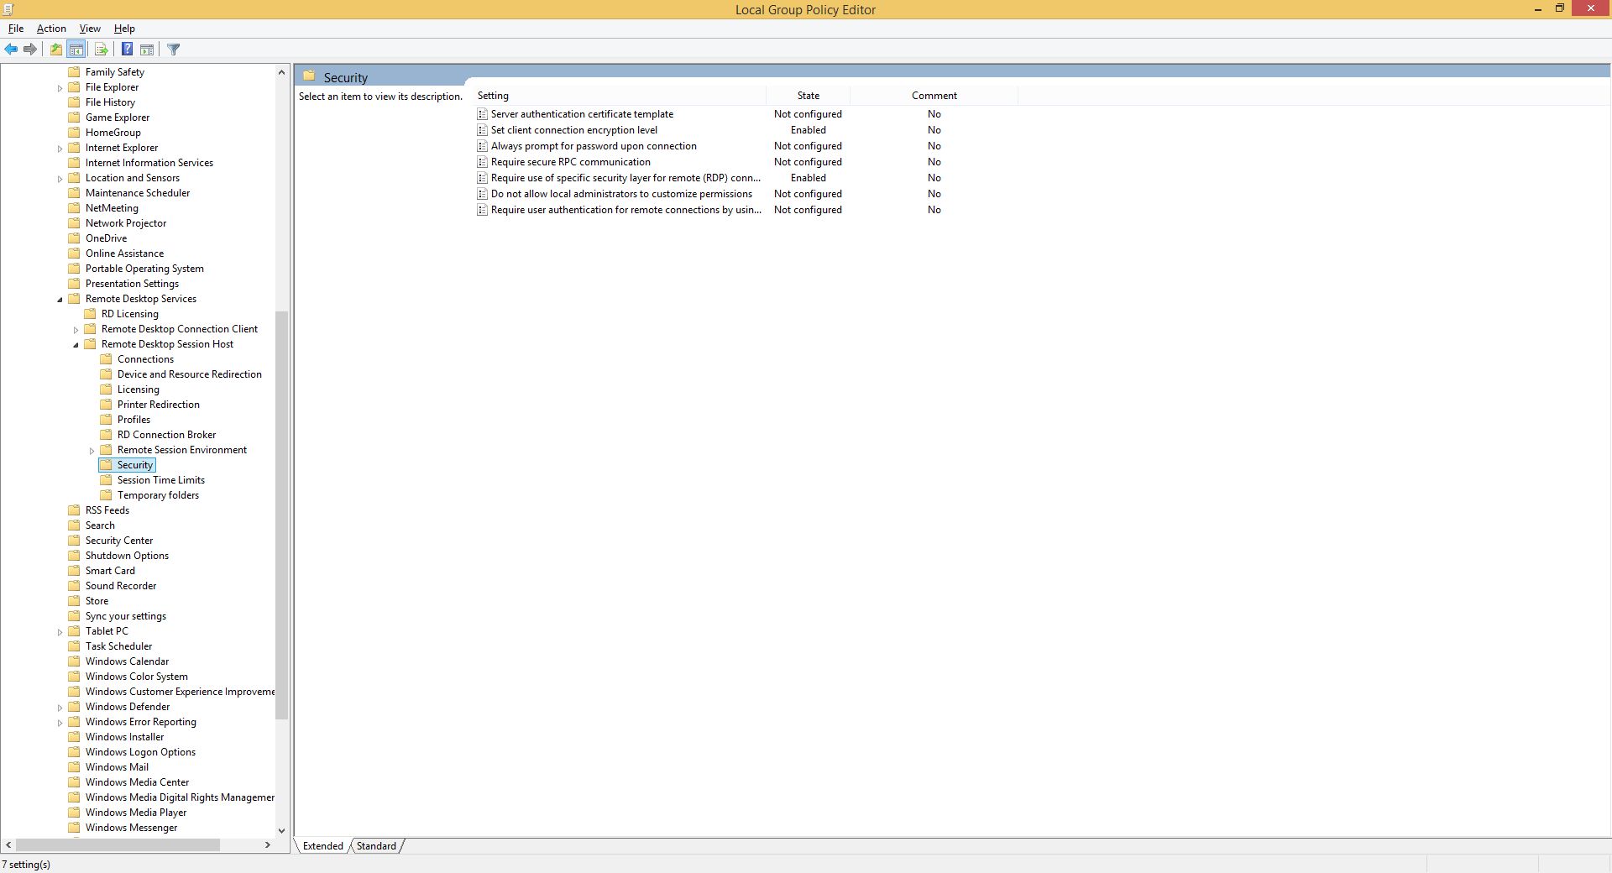This screenshot has height=873, width=1612.
Task: Toggle Show/Hide Console Tree toolbar button
Action: pos(76,50)
